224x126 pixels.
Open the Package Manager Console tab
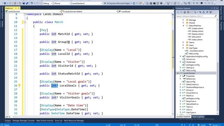(23, 120)
